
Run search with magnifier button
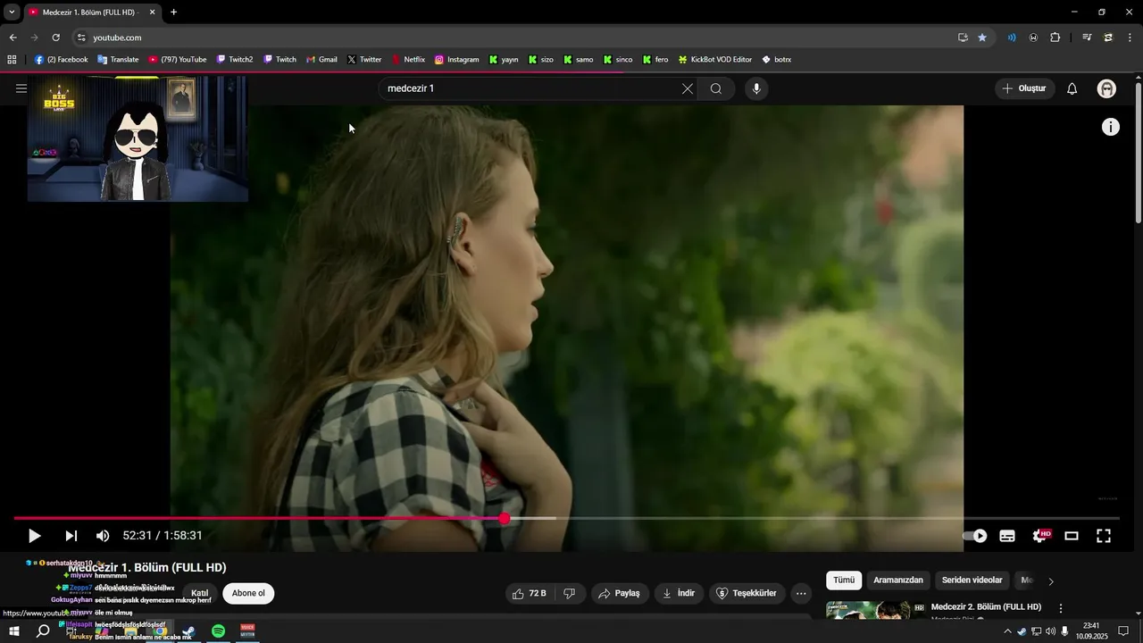716,88
